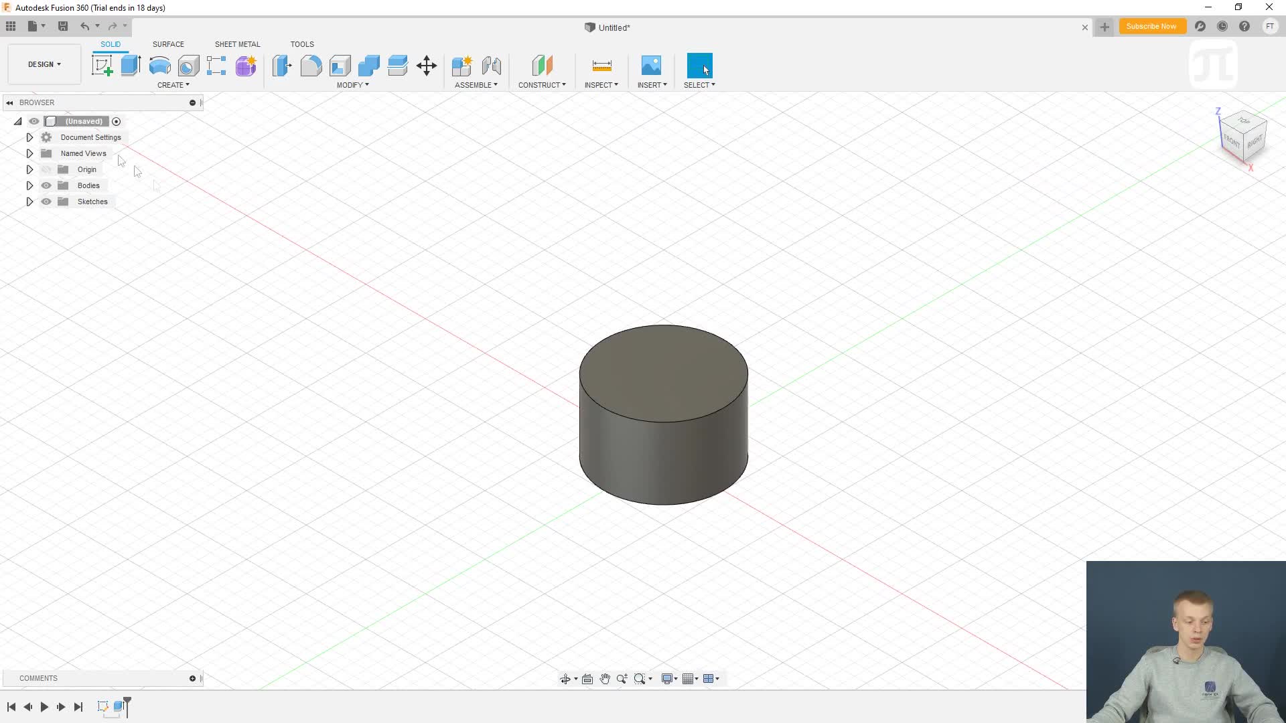Select the Offset Face tool

point(398,66)
